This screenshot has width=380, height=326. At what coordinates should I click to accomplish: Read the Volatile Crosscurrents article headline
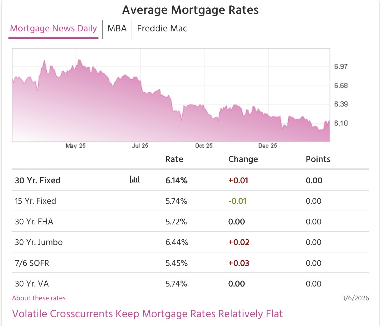(x=147, y=314)
